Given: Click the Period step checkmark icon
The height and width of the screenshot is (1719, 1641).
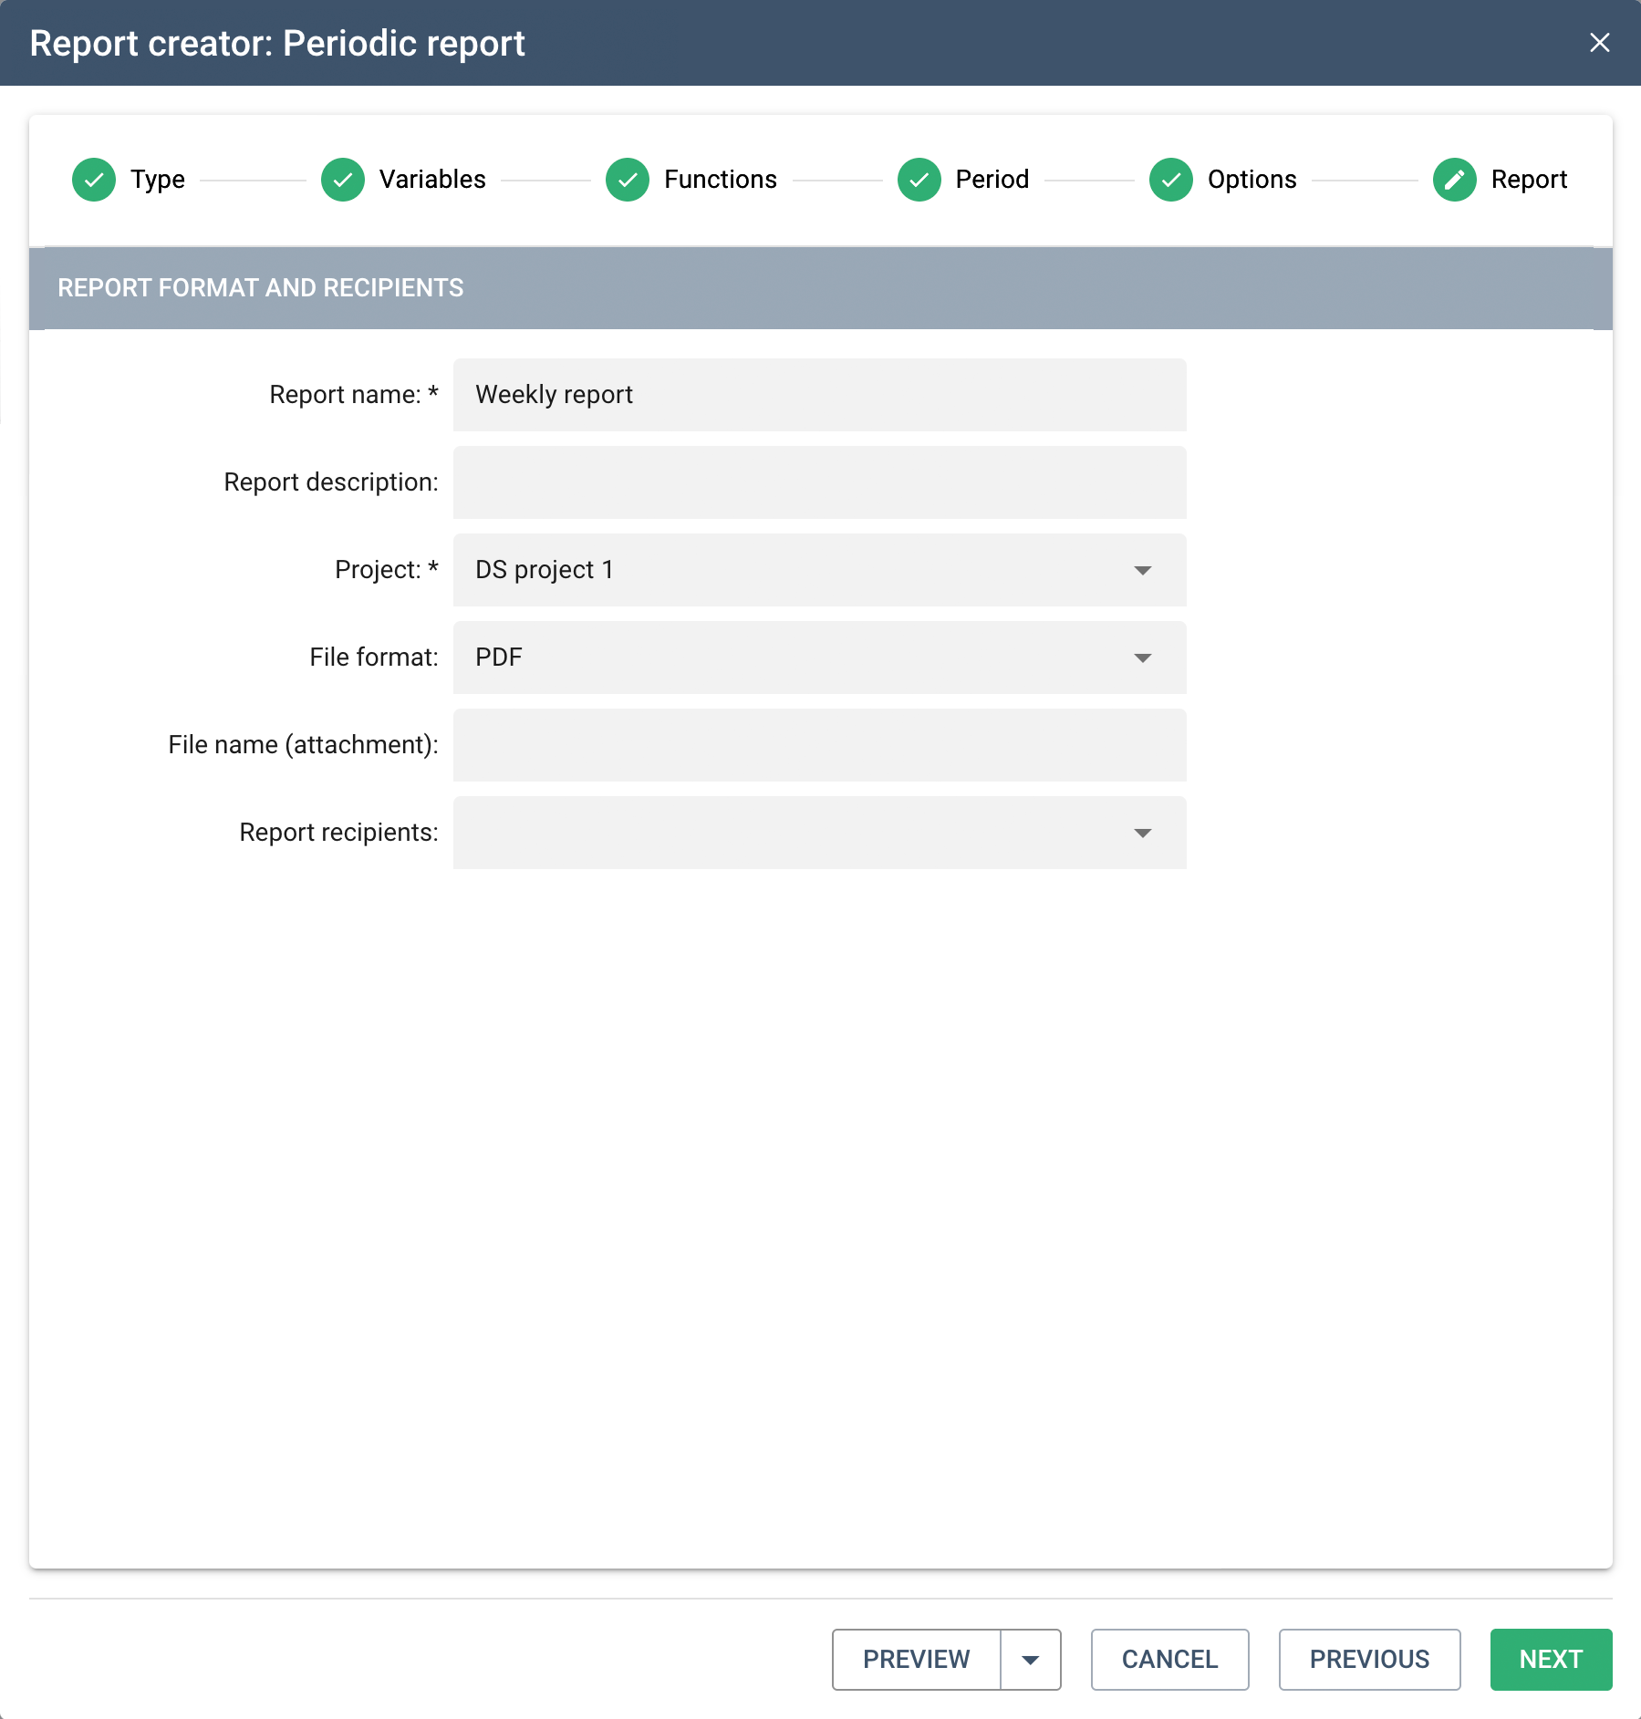Looking at the screenshot, I should (919, 180).
